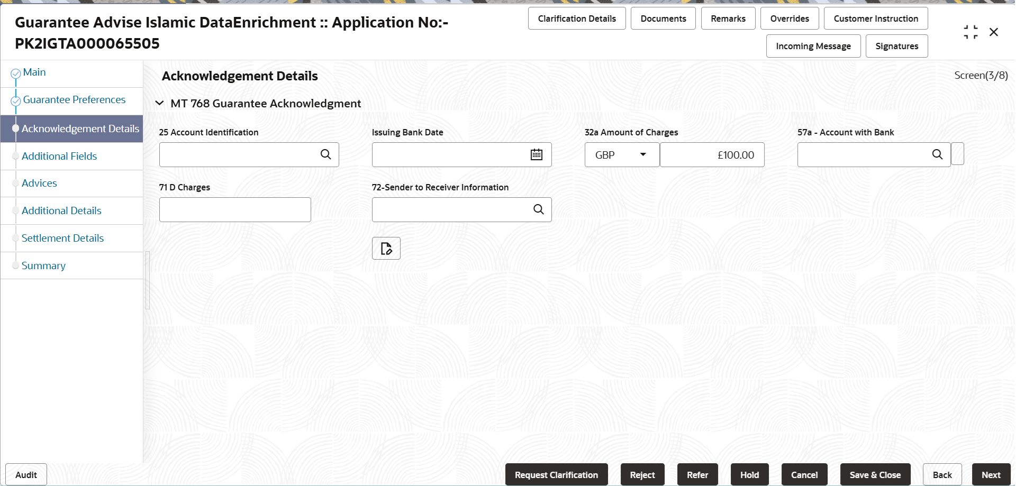Open the Issuing Bank Date calendar picker

pos(536,154)
